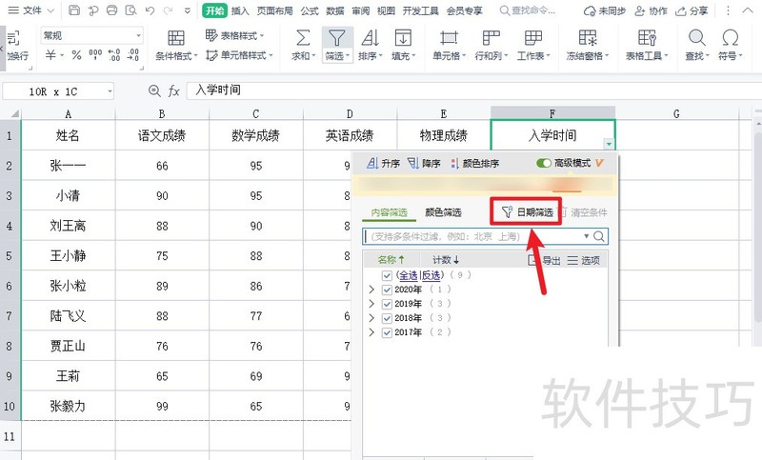Open the 单元格样式 dropdown
762x460 pixels.
239,55
